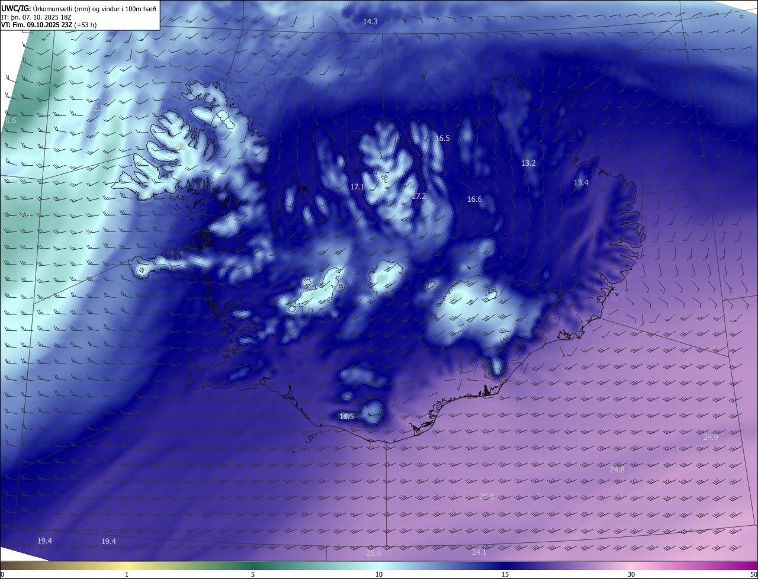Click the 13.4 value label
The image size is (758, 579).
pos(581,183)
